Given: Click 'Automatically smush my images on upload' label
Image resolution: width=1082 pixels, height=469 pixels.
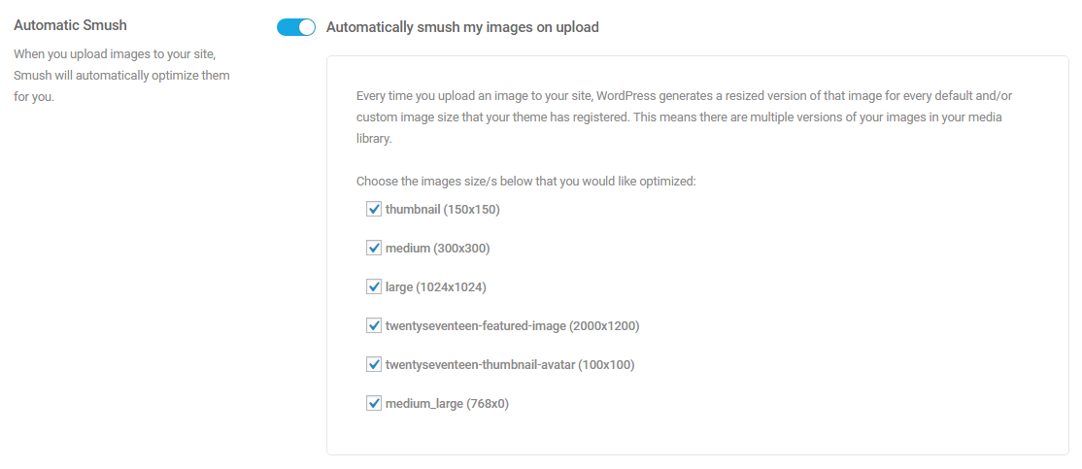Looking at the screenshot, I should [462, 27].
